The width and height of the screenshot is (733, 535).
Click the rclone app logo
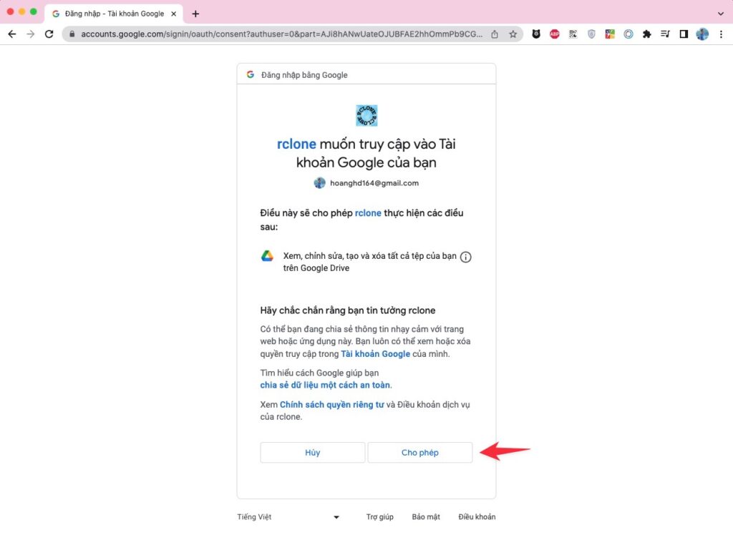point(366,115)
